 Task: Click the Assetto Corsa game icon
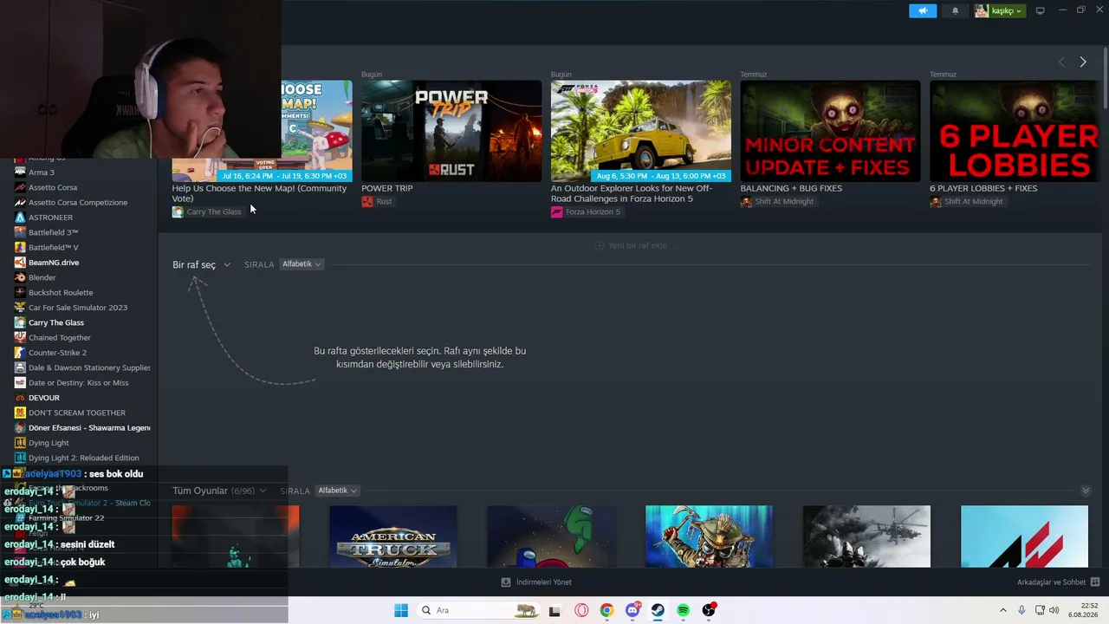point(20,187)
